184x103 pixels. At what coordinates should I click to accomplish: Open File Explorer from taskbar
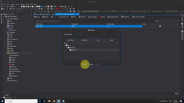coord(49,101)
